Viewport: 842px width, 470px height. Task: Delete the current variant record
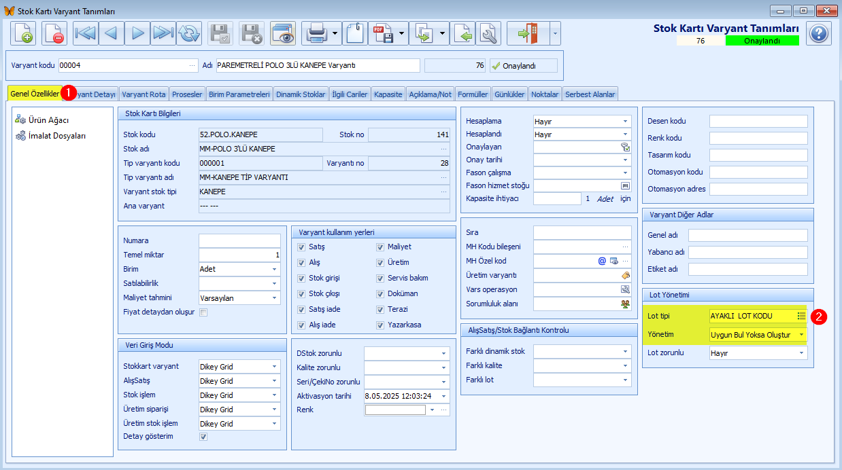(x=54, y=33)
